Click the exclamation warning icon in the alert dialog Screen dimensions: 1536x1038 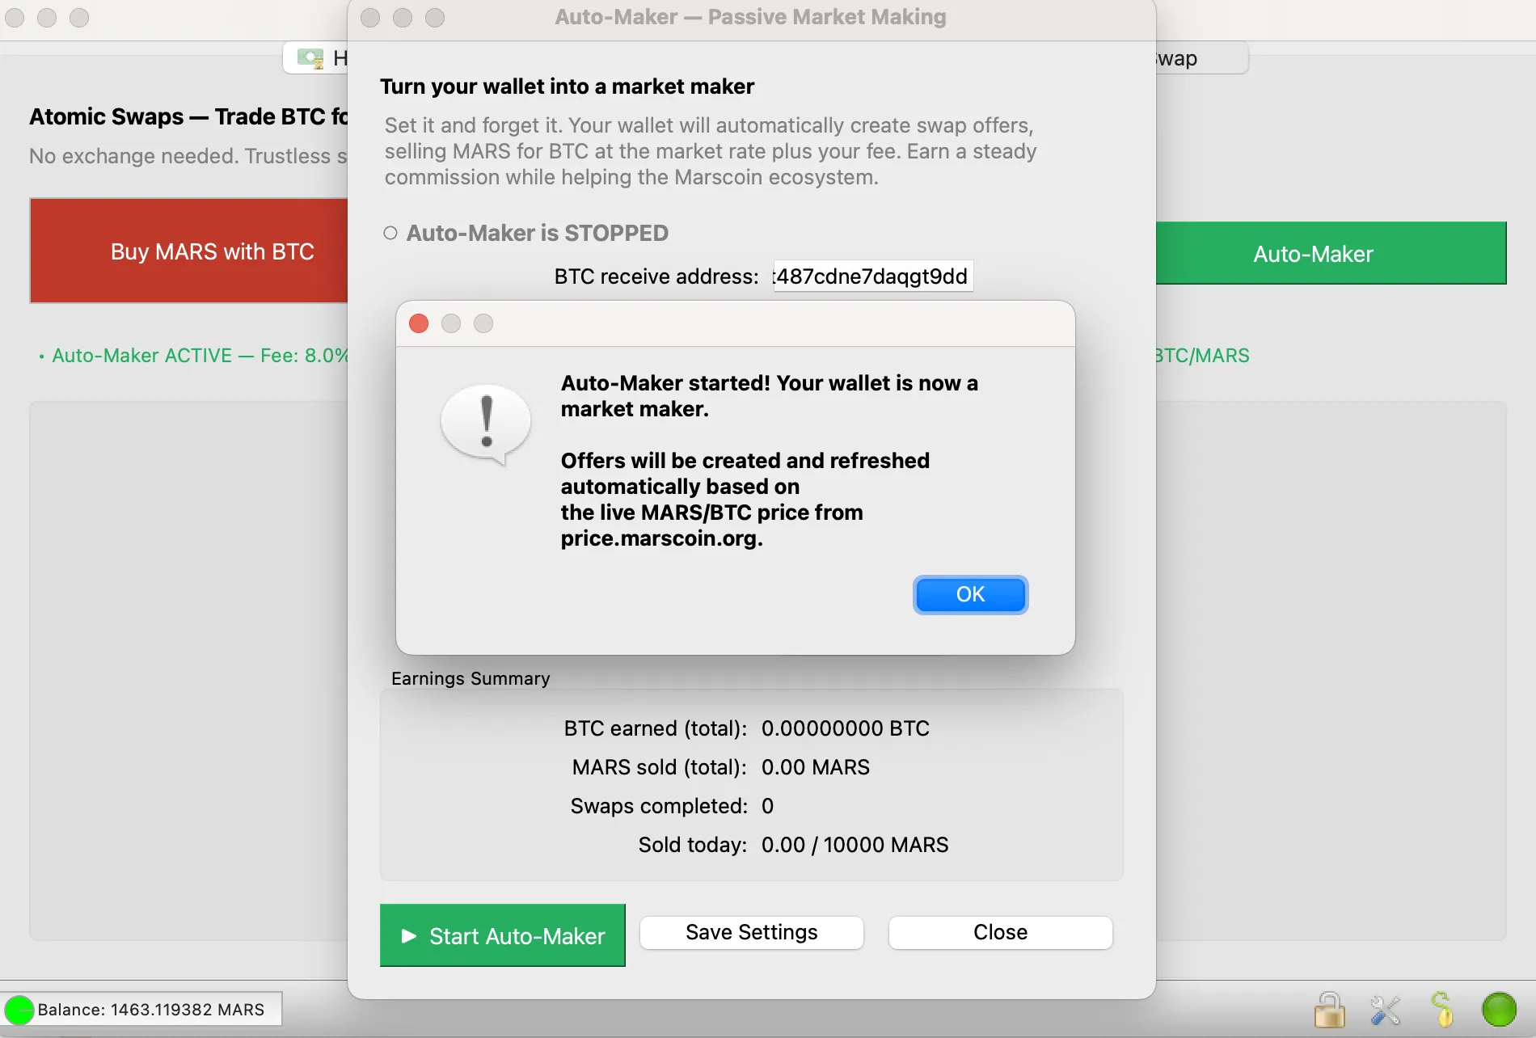point(486,420)
